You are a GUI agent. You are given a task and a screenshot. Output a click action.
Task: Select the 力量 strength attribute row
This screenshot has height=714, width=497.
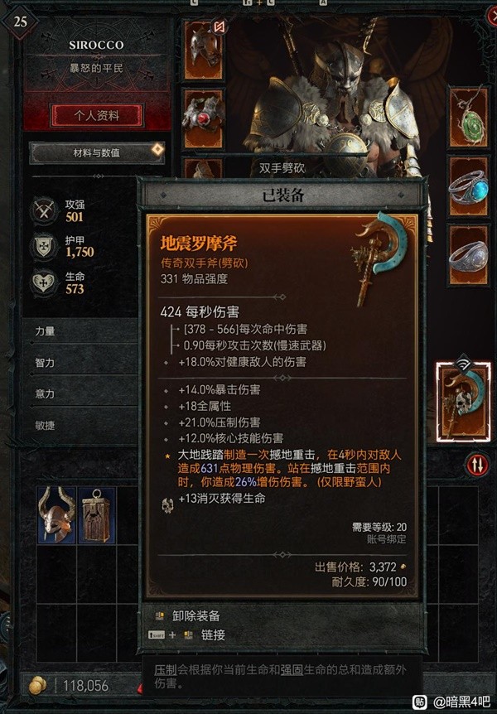coord(80,331)
